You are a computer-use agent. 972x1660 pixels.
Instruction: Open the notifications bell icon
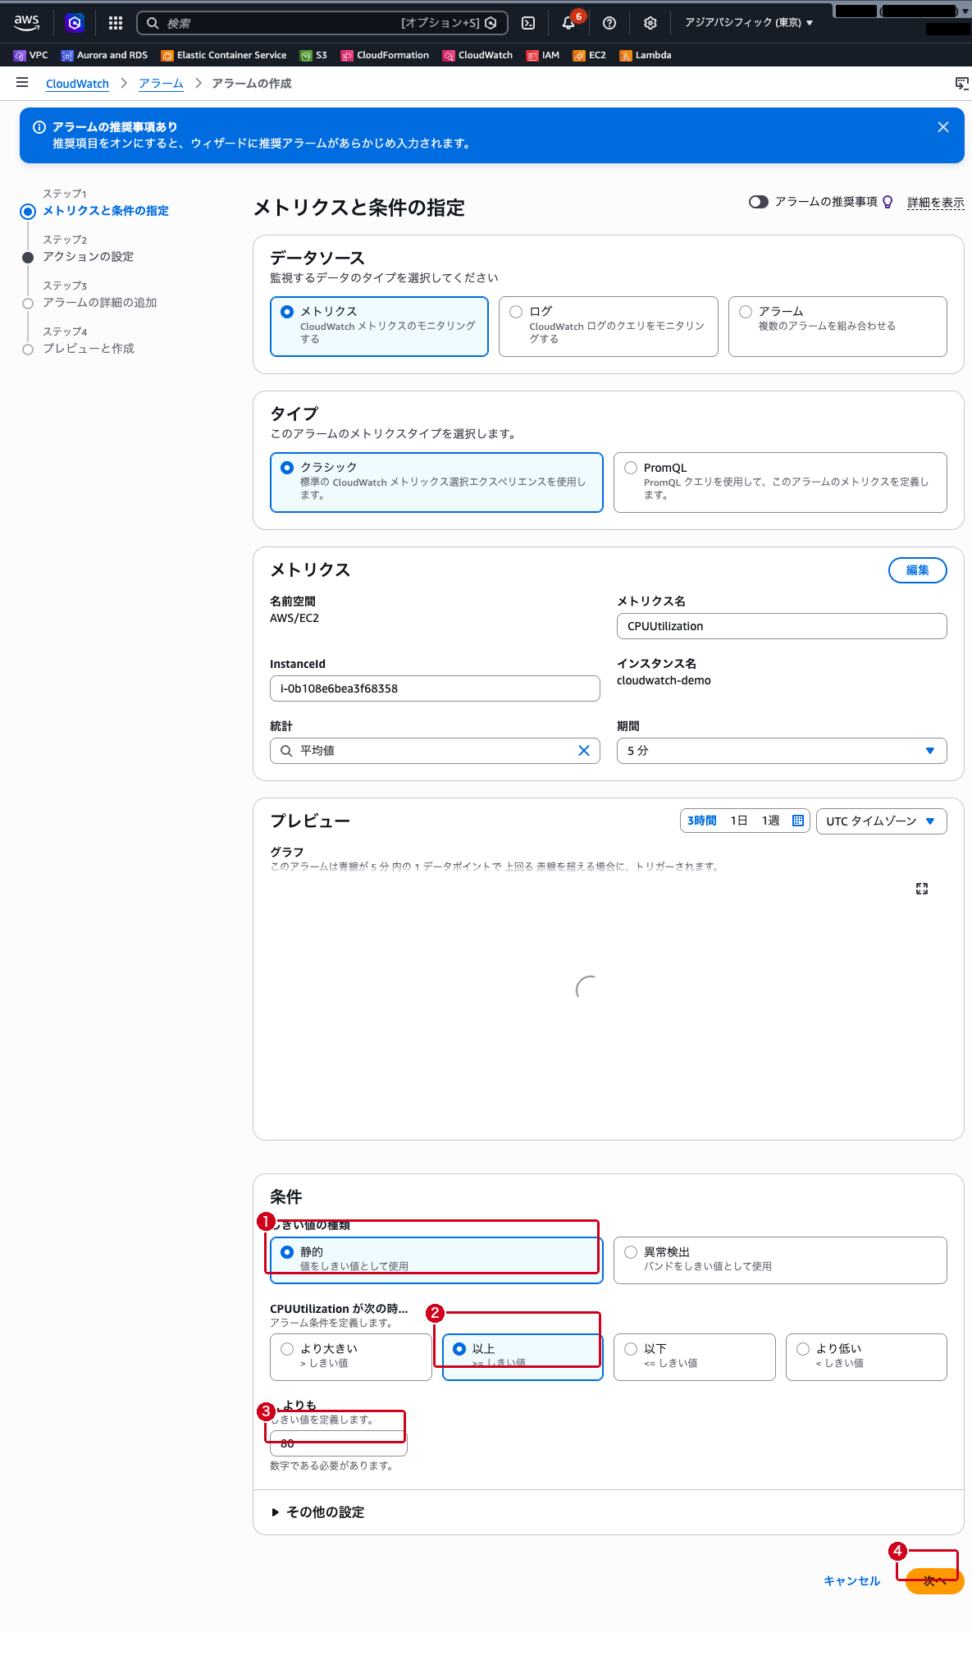568,23
